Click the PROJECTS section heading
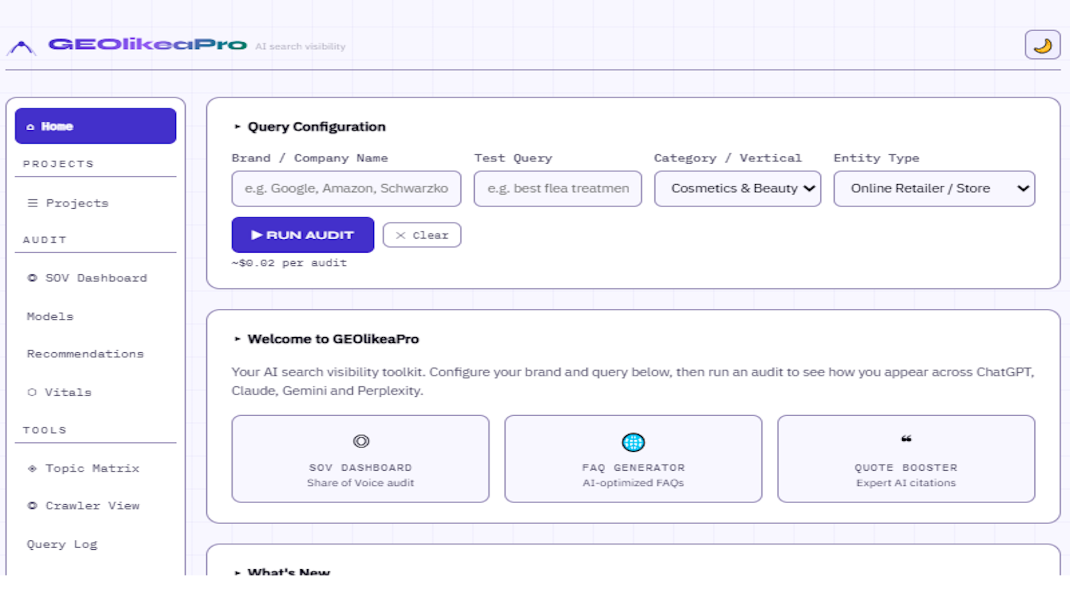 58,164
